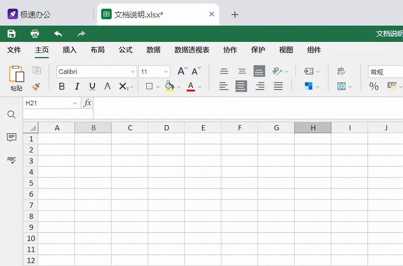Open comments panel in left sidebar
Image resolution: width=403 pixels, height=266 pixels.
click(11, 137)
